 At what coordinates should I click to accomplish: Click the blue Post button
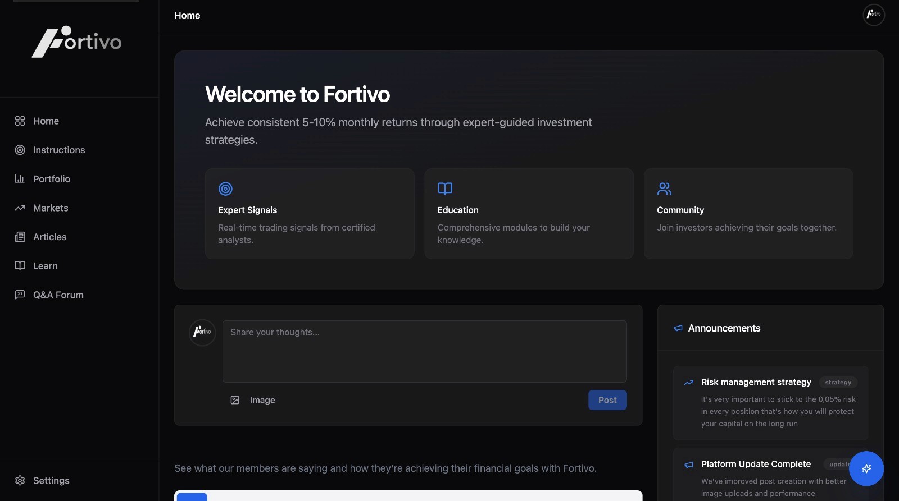[607, 400]
